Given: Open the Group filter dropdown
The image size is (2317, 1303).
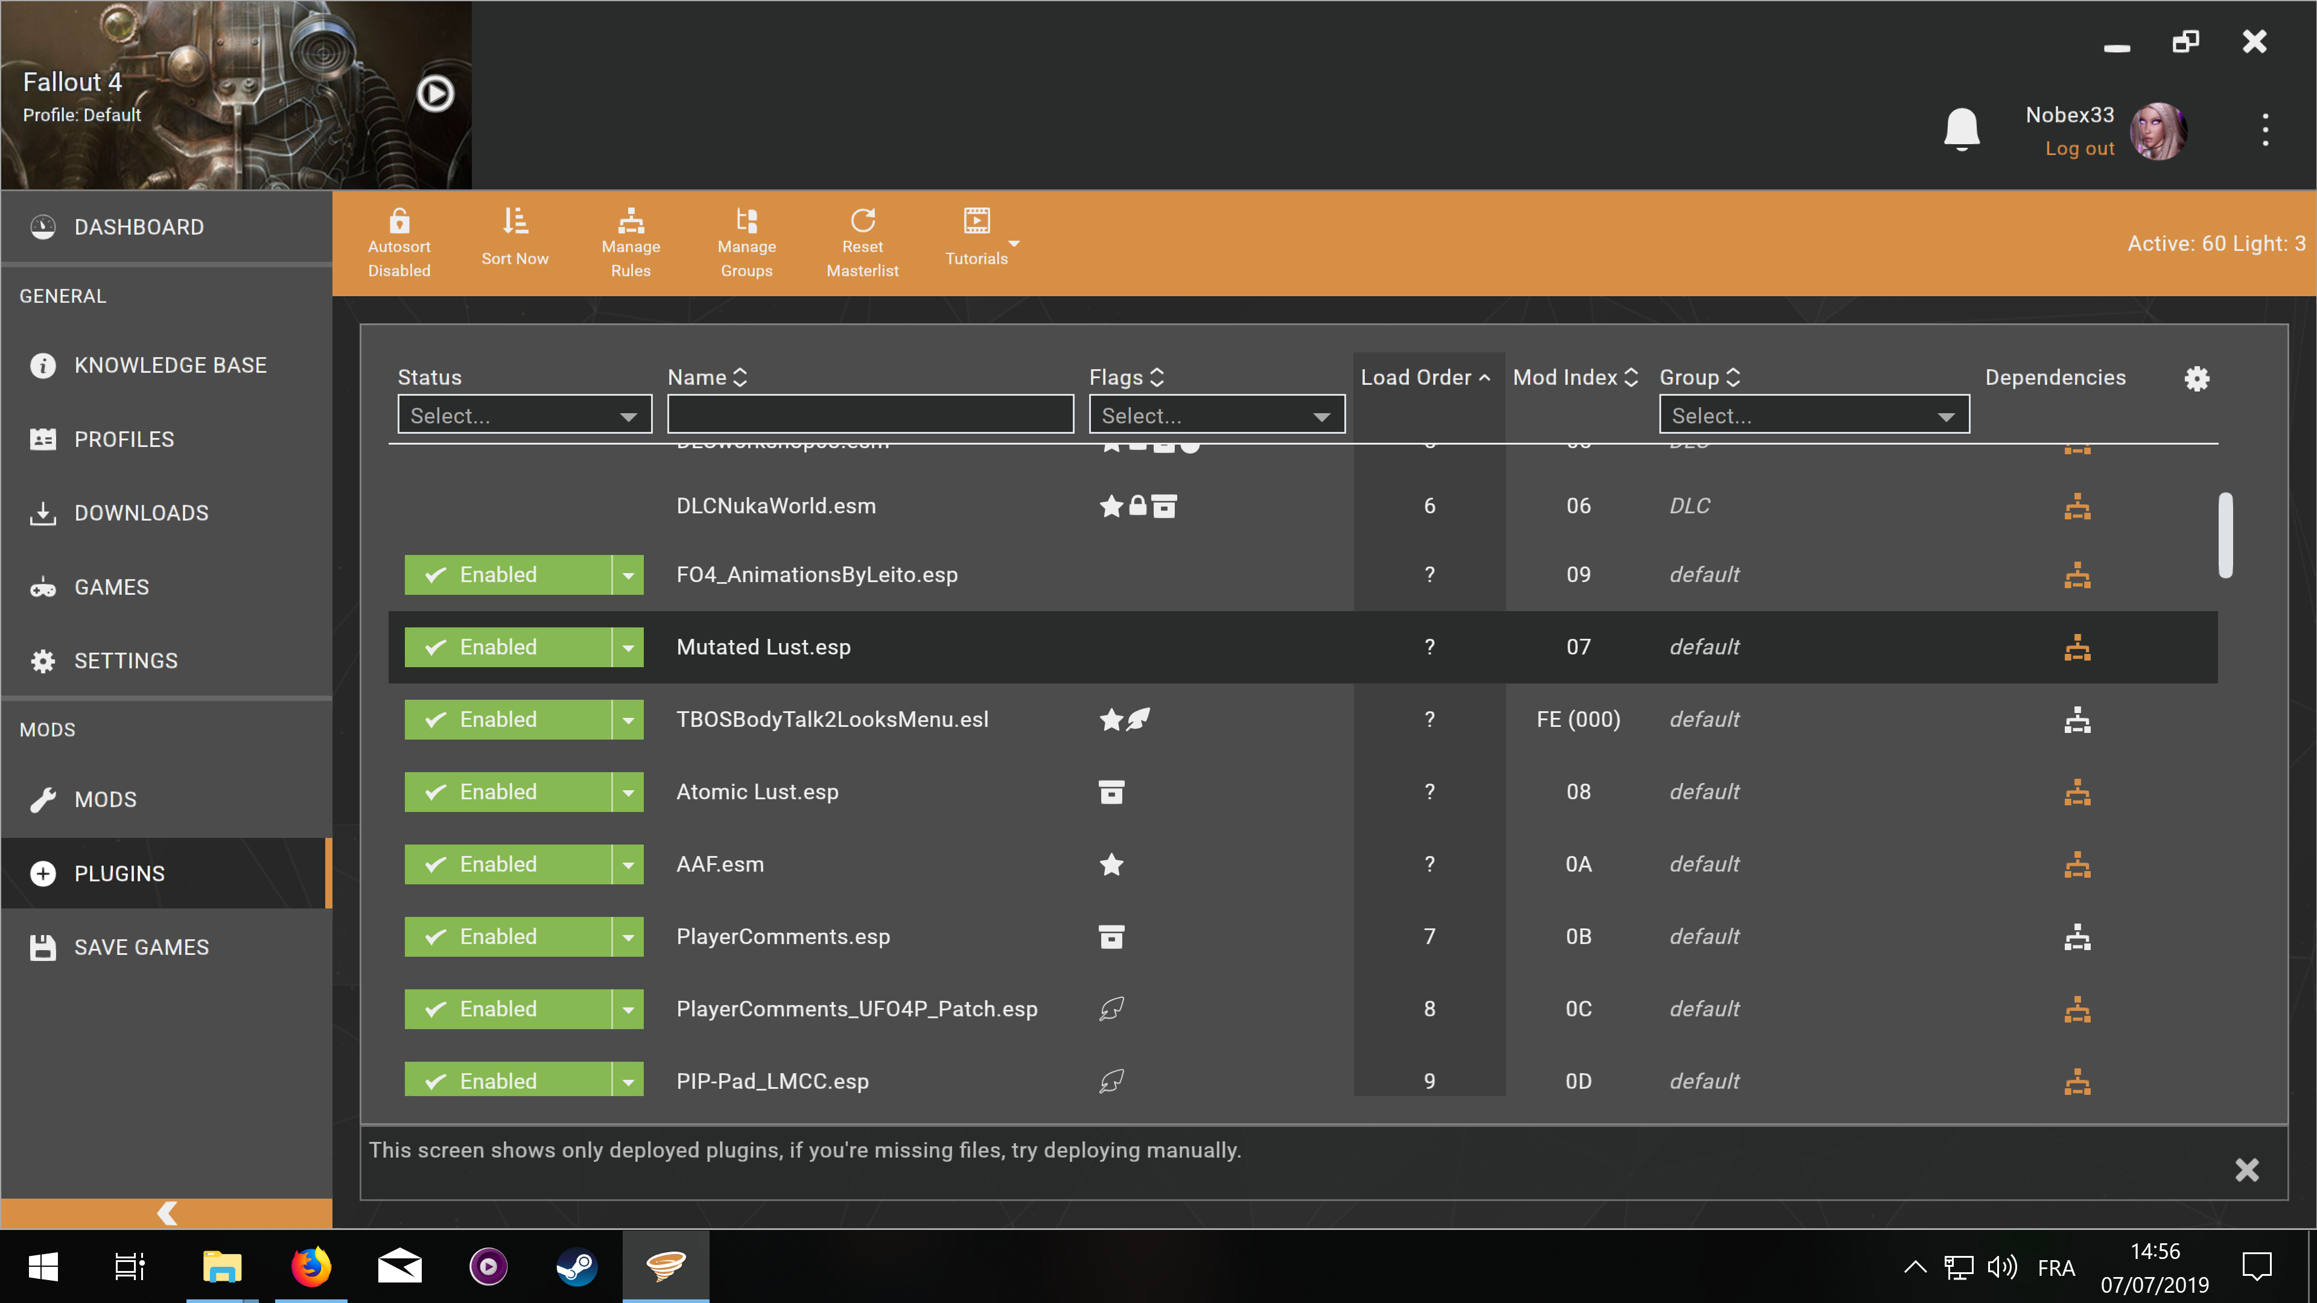Looking at the screenshot, I should point(1814,416).
